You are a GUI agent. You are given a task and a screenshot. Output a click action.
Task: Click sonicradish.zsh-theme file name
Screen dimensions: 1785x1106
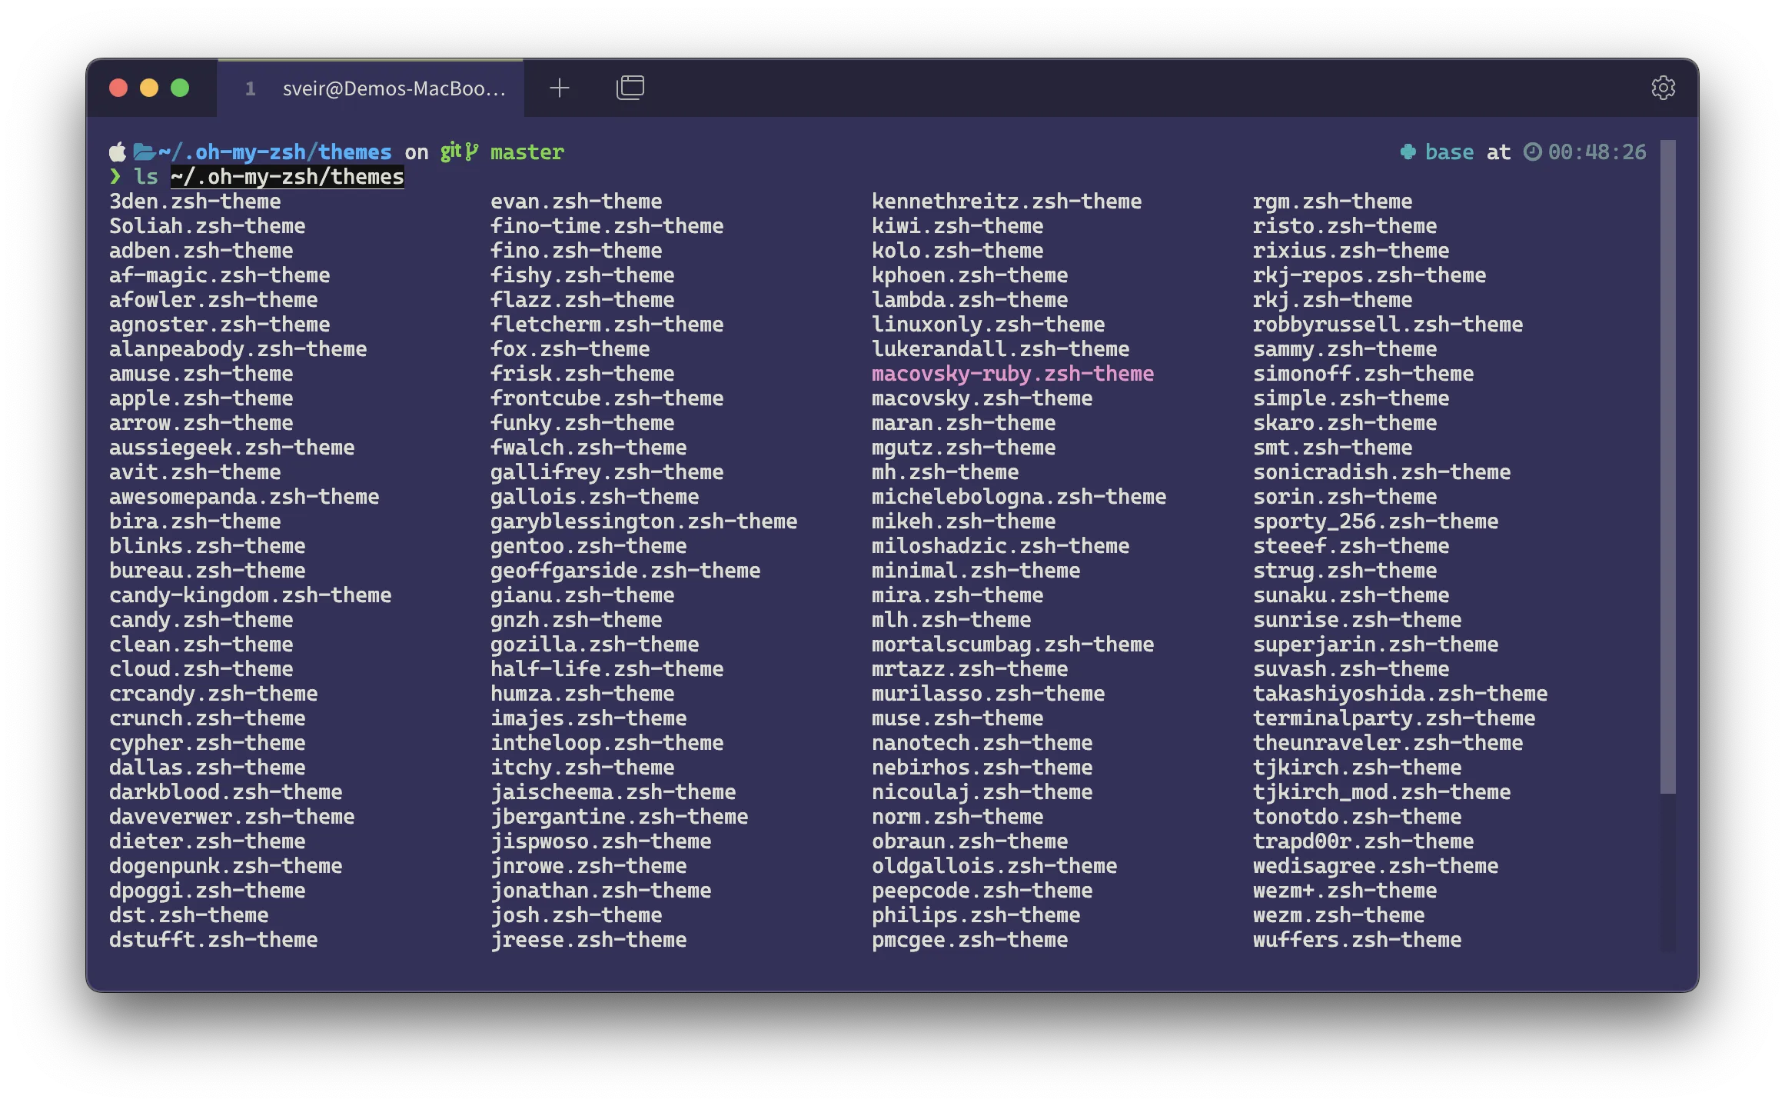coord(1381,472)
